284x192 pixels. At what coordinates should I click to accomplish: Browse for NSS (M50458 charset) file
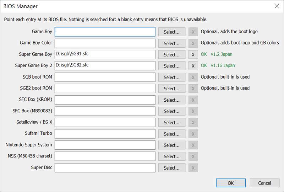pyautogui.click(x=172, y=156)
